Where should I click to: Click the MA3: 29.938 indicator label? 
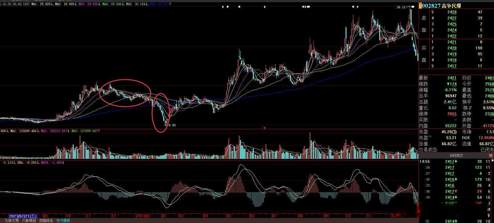[90, 4]
